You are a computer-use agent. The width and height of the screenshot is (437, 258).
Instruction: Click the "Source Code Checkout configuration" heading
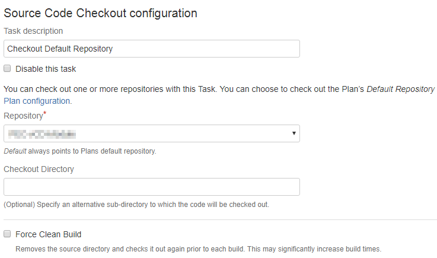coord(100,12)
